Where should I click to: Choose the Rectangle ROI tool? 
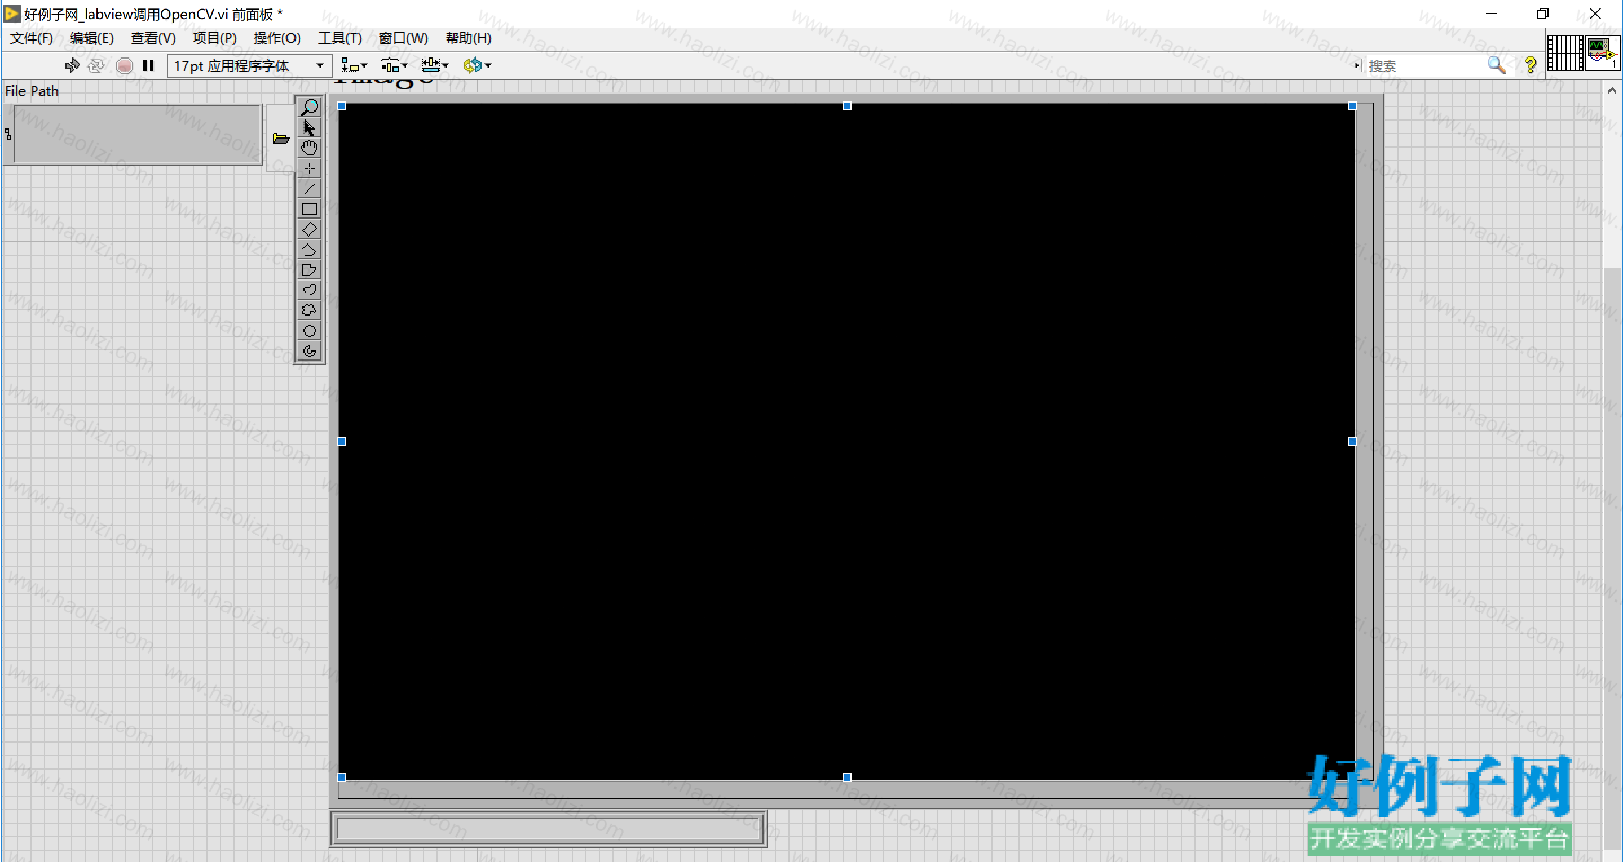click(308, 209)
